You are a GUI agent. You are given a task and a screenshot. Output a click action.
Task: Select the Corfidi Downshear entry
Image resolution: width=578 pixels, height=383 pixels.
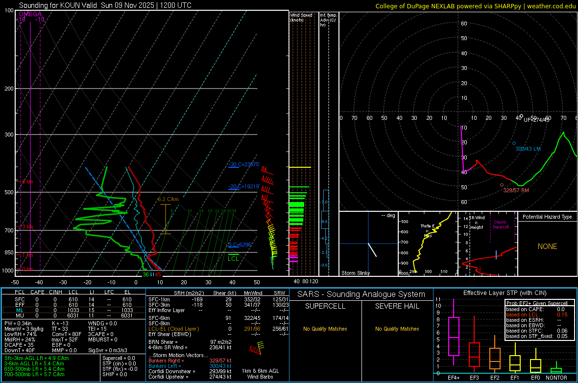pos(190,371)
